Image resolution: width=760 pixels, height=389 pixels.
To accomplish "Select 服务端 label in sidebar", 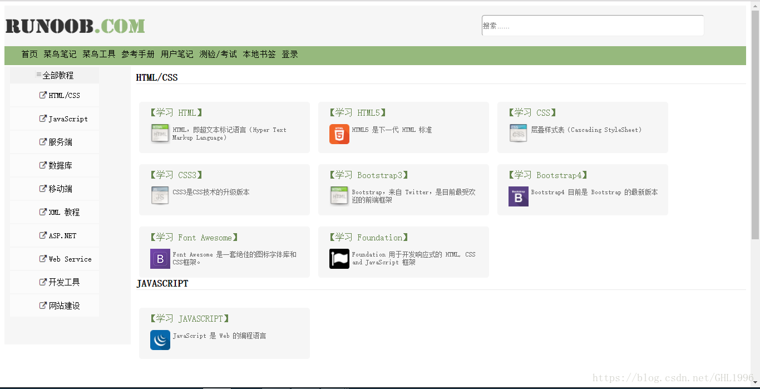I will [x=60, y=142].
